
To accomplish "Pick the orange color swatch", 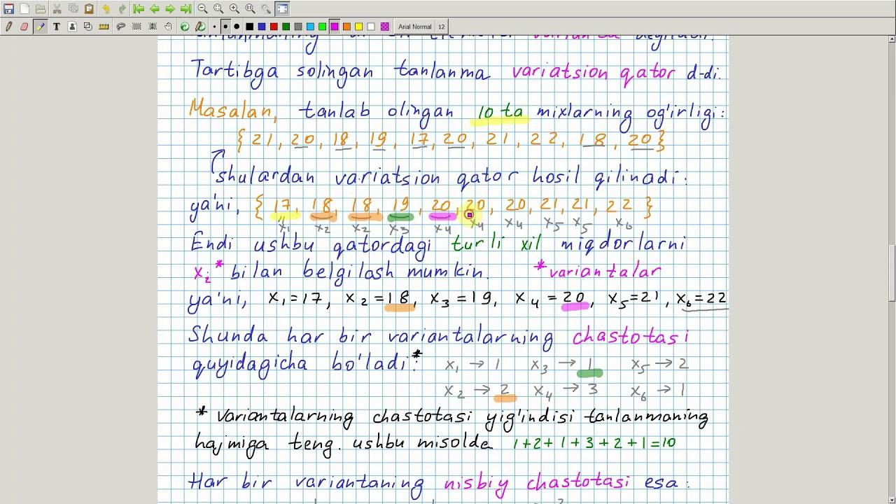I will pyautogui.click(x=346, y=27).
